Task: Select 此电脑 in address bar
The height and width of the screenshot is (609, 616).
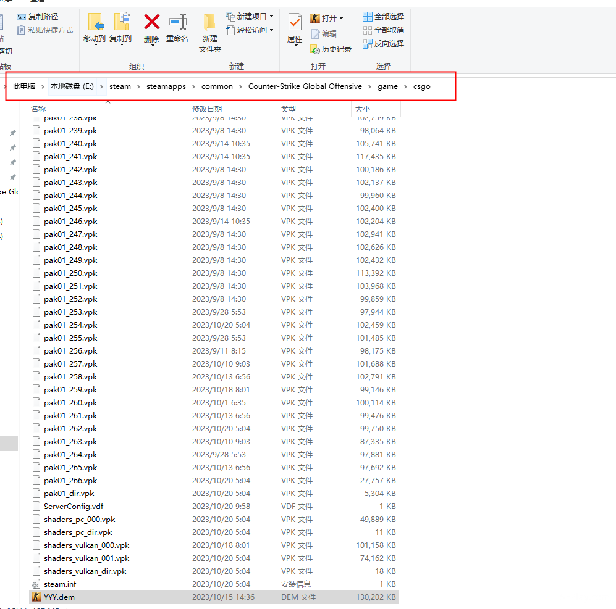Action: coord(24,86)
